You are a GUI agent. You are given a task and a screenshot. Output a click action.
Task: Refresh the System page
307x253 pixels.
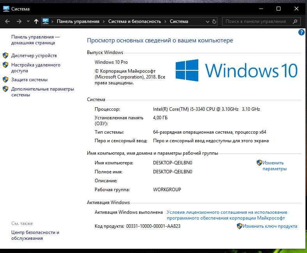(x=214, y=21)
